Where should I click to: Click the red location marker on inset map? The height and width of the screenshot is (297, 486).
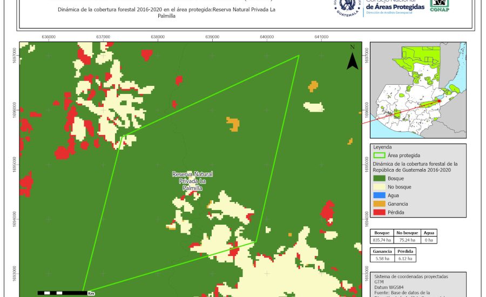pyautogui.click(x=439, y=100)
